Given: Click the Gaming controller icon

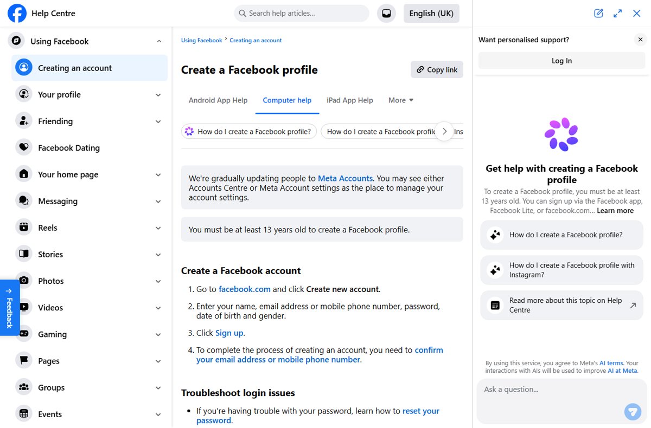Looking at the screenshot, I should (24, 334).
